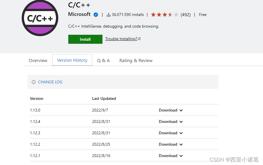Click the date 2022/8/25

(x=101, y=144)
